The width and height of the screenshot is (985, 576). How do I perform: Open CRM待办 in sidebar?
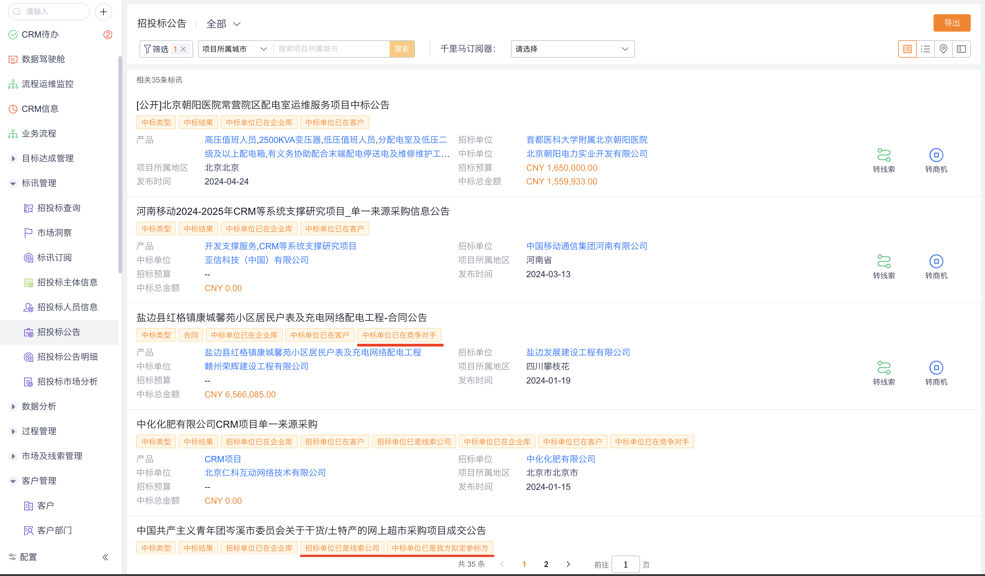(x=40, y=34)
